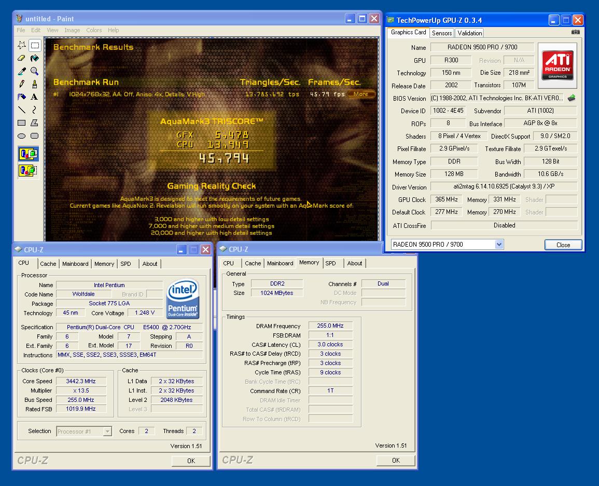
Task: Open the Edit menu in Paint
Action: (36, 30)
